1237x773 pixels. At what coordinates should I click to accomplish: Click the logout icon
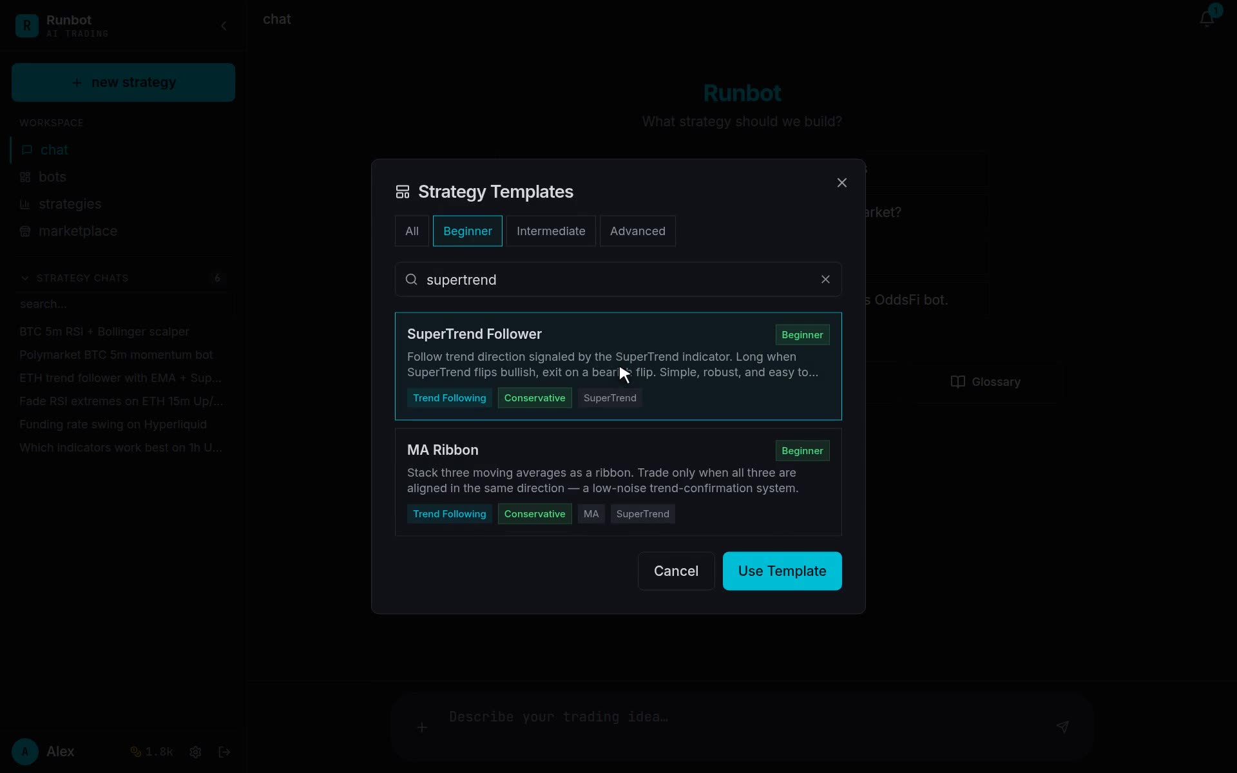[224, 752]
